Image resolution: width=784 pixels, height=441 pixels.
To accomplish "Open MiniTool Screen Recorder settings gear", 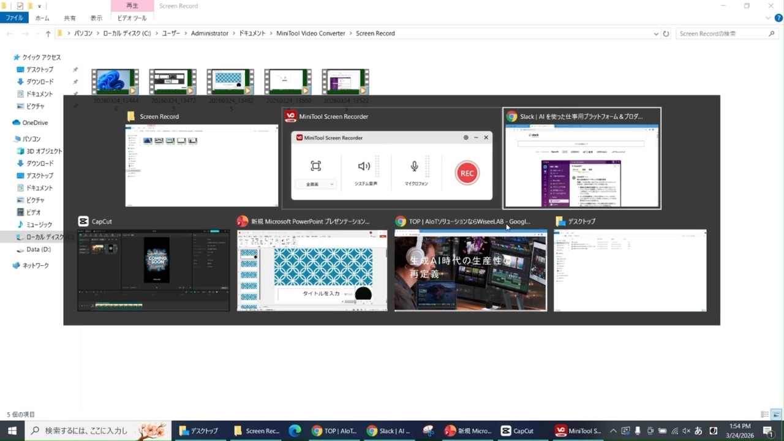I will tap(466, 138).
